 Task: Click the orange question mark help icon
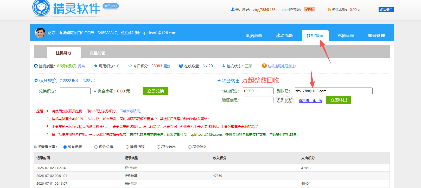[264, 66]
